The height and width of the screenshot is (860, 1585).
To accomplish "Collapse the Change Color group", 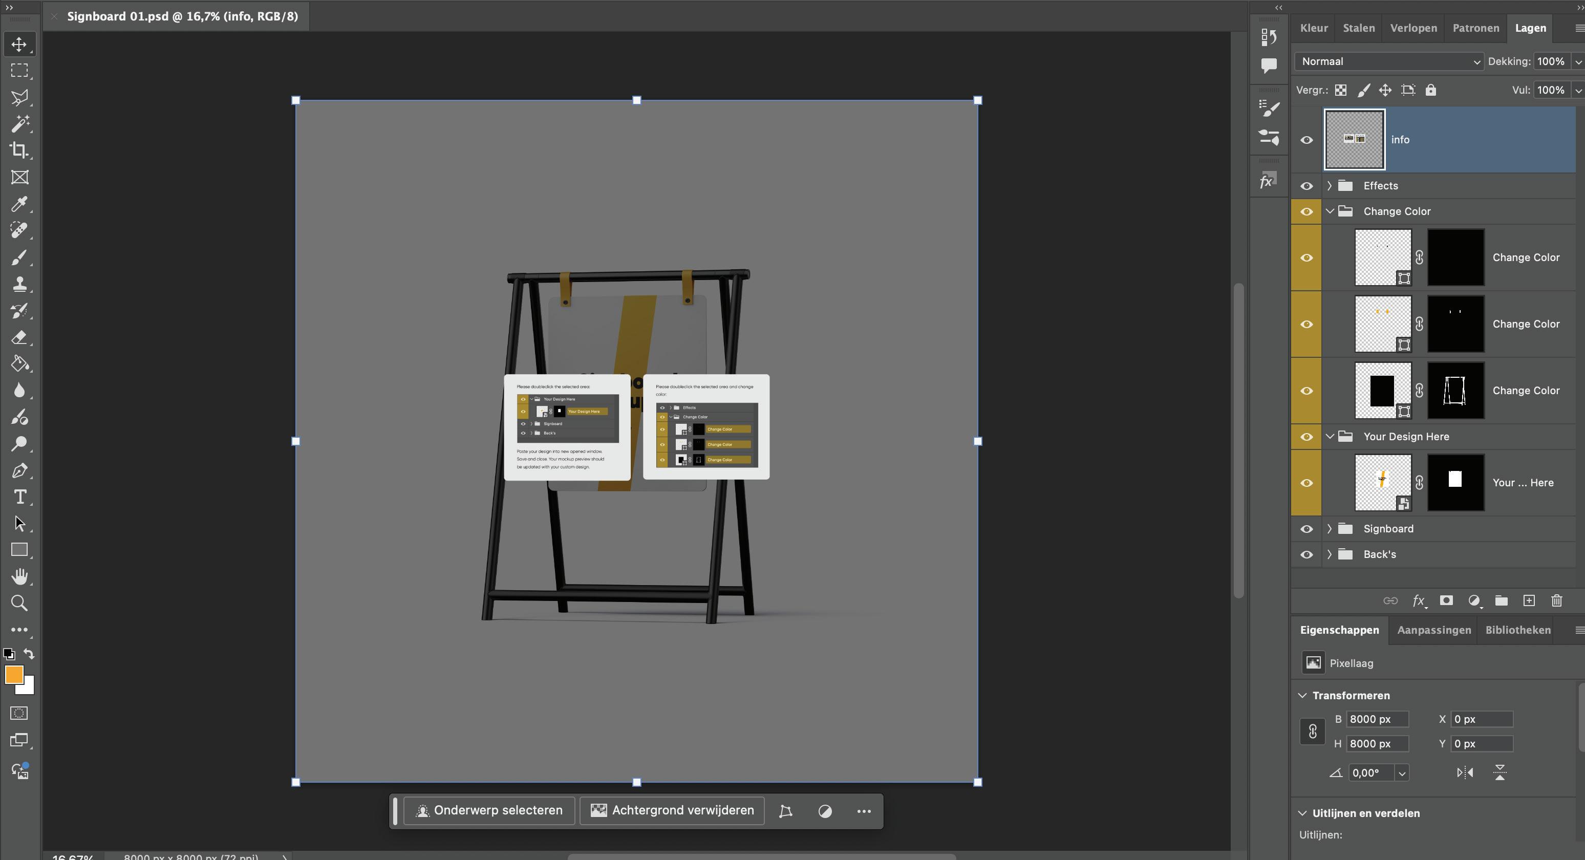I will tap(1330, 211).
